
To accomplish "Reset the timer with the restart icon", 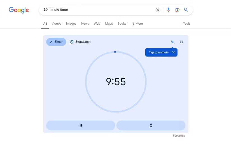I will [x=151, y=125].
